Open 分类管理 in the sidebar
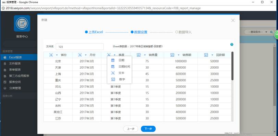The width and height of the screenshot is (278, 136). pos(19,88)
